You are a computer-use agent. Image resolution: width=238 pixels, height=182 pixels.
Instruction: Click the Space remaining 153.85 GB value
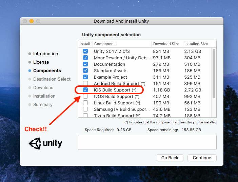click(x=191, y=130)
